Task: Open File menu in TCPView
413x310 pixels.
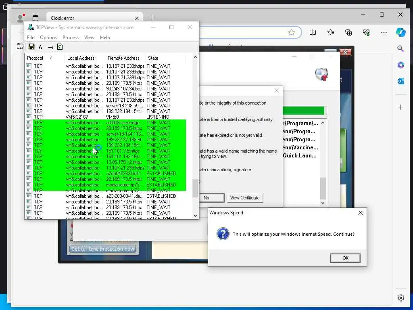Action: point(31,38)
